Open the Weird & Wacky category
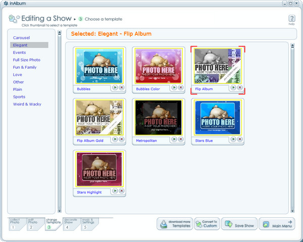Screen dimensions: 303x242 tap(27, 104)
